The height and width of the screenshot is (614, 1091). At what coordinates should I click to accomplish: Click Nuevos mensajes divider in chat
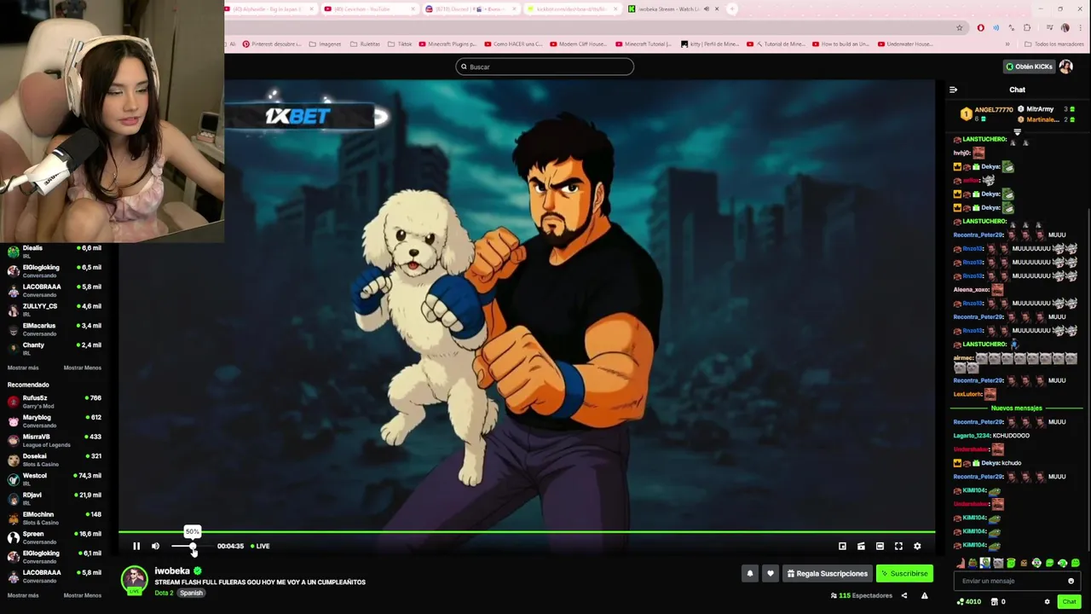tap(1016, 408)
